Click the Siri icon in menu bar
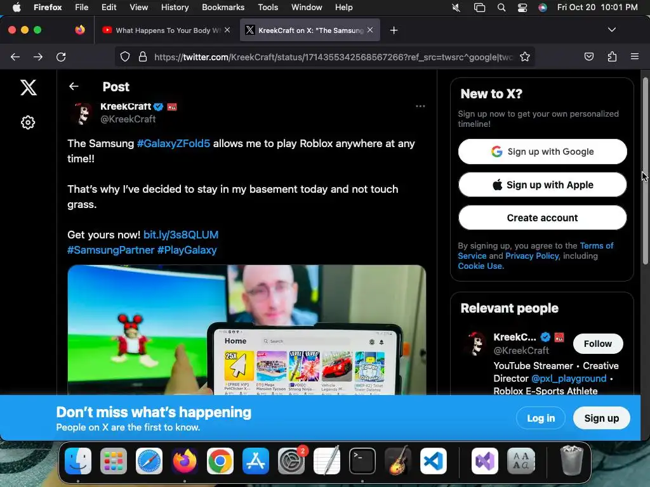Image resolution: width=650 pixels, height=487 pixels. point(543,8)
